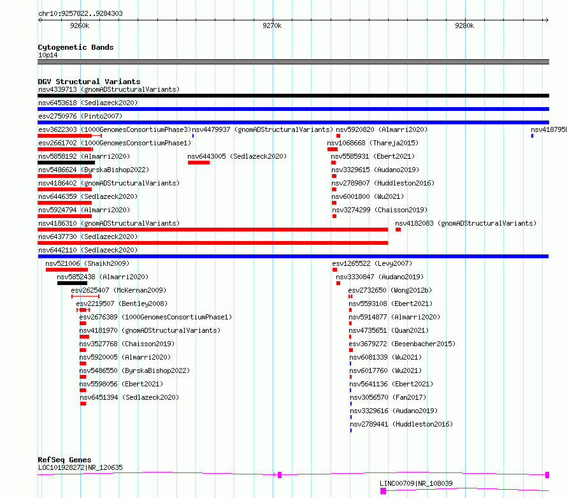Click the gray 10p14 cytogenetic band bar
Viewport: 567px width, 498px height.
click(293, 62)
